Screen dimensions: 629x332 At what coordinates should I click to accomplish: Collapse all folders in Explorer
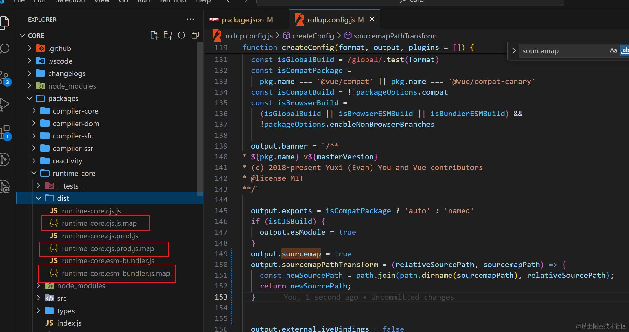coord(195,35)
